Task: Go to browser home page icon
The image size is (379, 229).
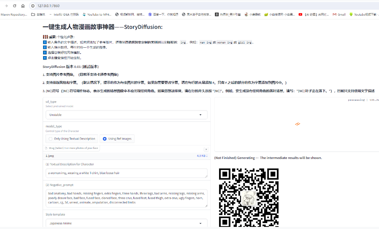Action: 23,6
